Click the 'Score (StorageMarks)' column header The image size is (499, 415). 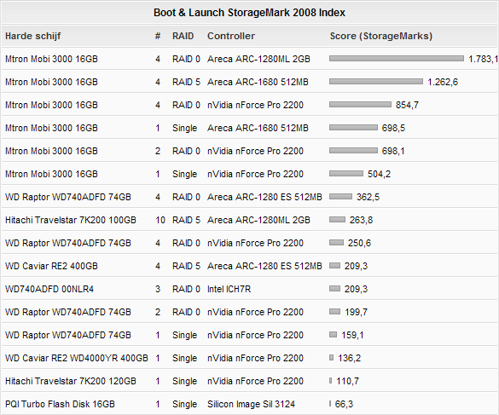coord(381,36)
